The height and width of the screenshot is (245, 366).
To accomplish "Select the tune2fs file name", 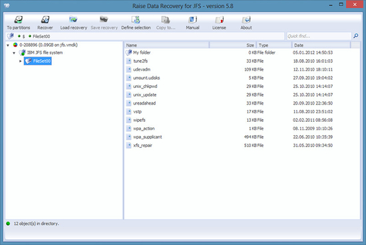I will (x=140, y=61).
